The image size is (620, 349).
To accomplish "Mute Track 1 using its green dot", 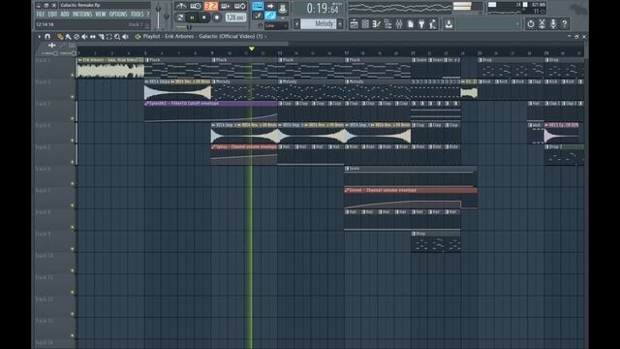I will (73, 75).
